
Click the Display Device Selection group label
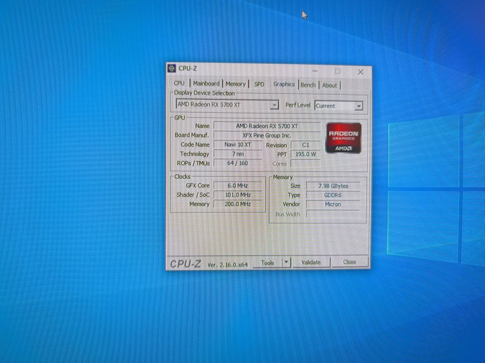(204, 93)
